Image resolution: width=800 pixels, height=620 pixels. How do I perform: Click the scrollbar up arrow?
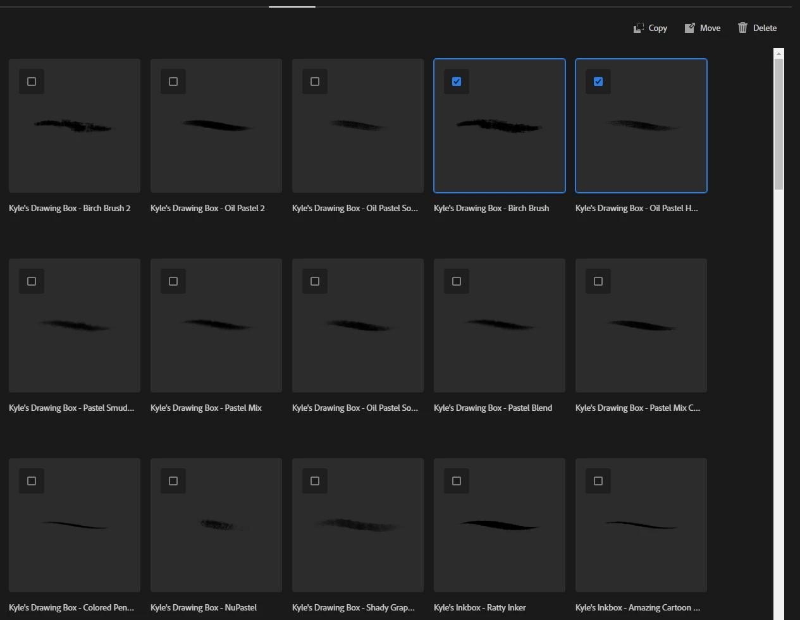point(778,54)
